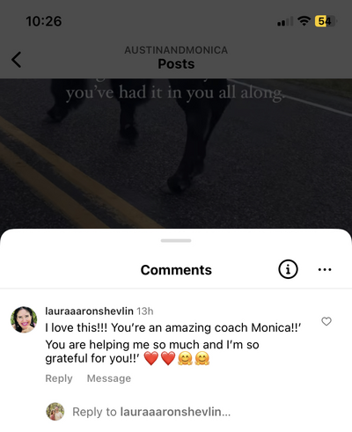The width and height of the screenshot is (352, 432).
Task: Like lauraaaronshevlin's comment with the heart
Action: click(326, 321)
